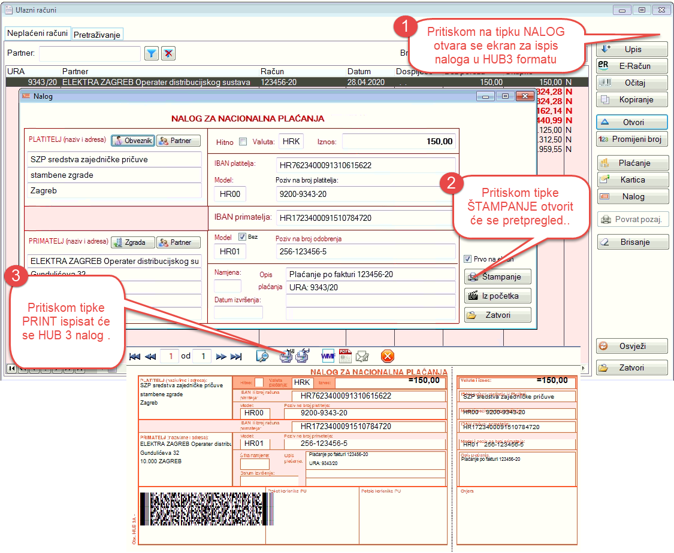Click payer field 'stambene zgrade'
Screen dimensions: 674x553
[114, 175]
